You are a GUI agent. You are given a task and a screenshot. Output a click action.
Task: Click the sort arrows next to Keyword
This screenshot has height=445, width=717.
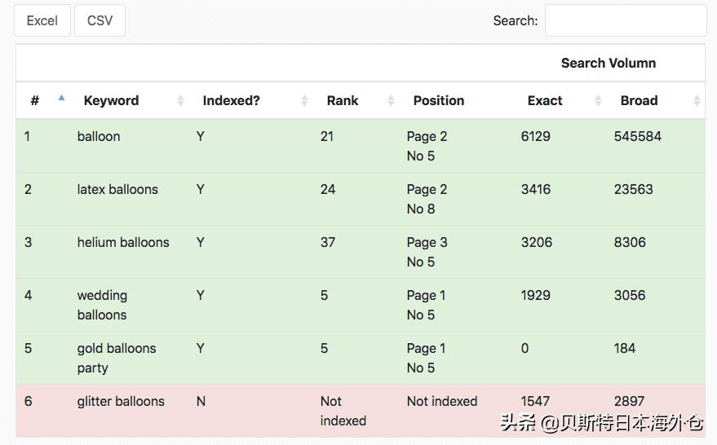tap(180, 101)
